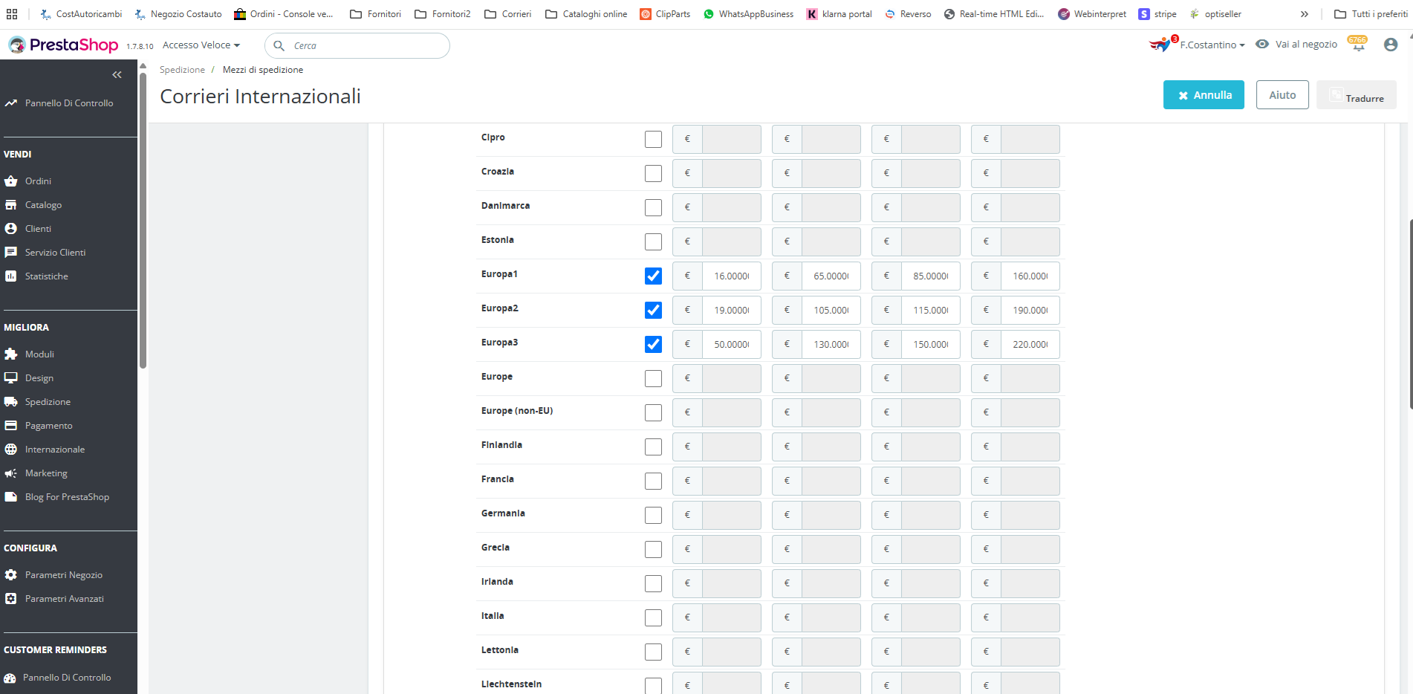This screenshot has width=1413, height=694.
Task: Uncheck the Europa3 zone checkbox
Action: point(653,344)
